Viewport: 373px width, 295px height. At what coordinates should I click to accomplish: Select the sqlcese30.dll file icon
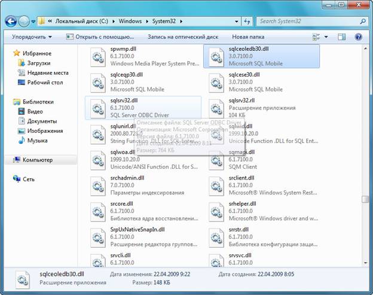[x=216, y=83]
